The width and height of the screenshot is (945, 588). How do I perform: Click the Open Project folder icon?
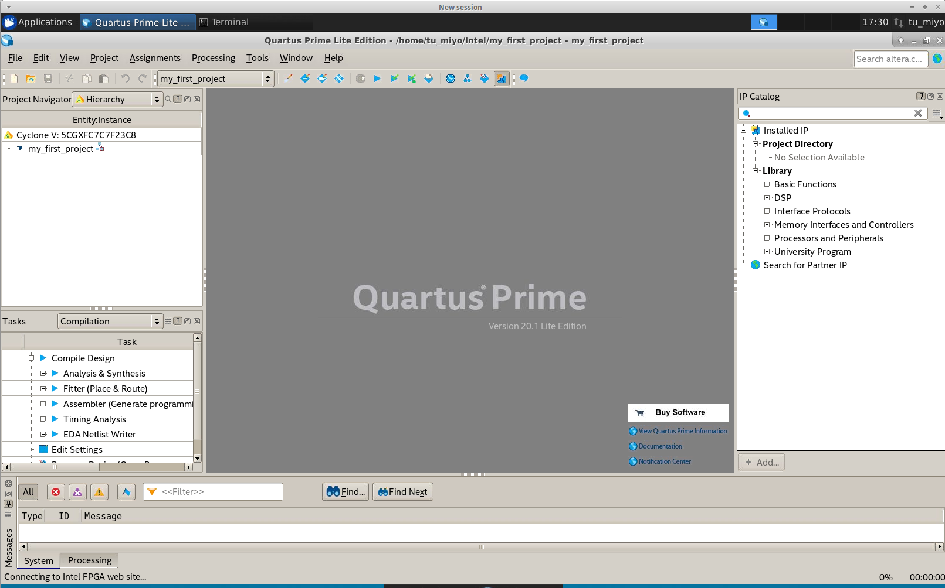tap(31, 78)
